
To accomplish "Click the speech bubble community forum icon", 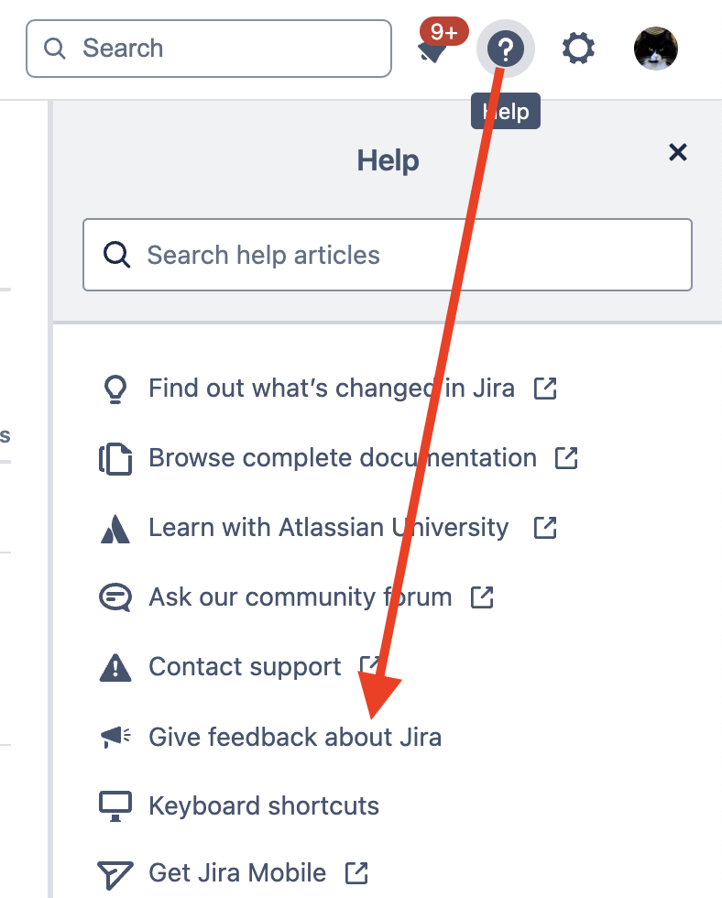I will [115, 597].
